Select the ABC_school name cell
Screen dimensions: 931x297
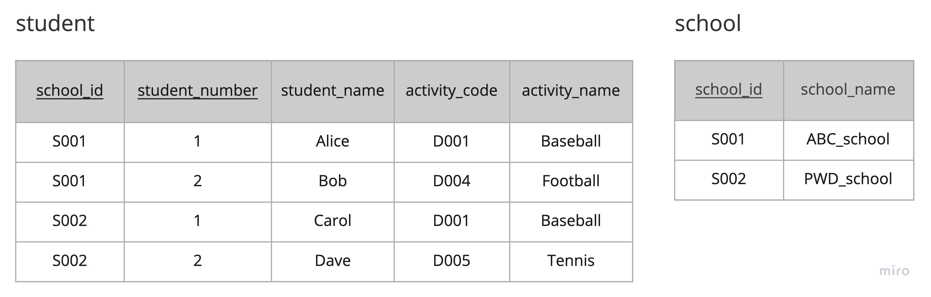[x=848, y=139]
